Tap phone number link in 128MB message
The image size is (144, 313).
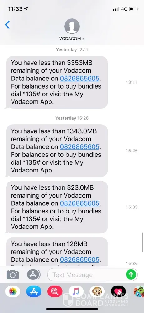click(x=79, y=260)
